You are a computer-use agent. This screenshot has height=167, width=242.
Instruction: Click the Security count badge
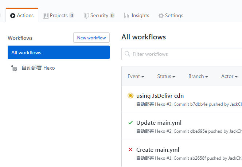tap(112, 15)
